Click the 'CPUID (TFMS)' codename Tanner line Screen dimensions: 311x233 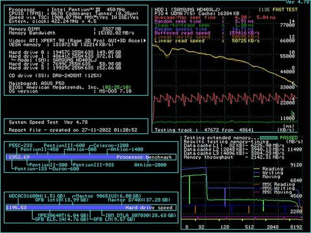pos(73,14)
